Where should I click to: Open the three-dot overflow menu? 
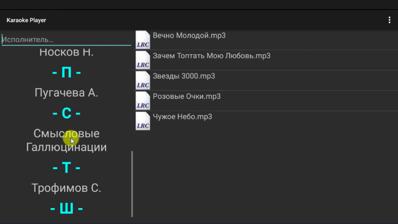tap(389, 20)
